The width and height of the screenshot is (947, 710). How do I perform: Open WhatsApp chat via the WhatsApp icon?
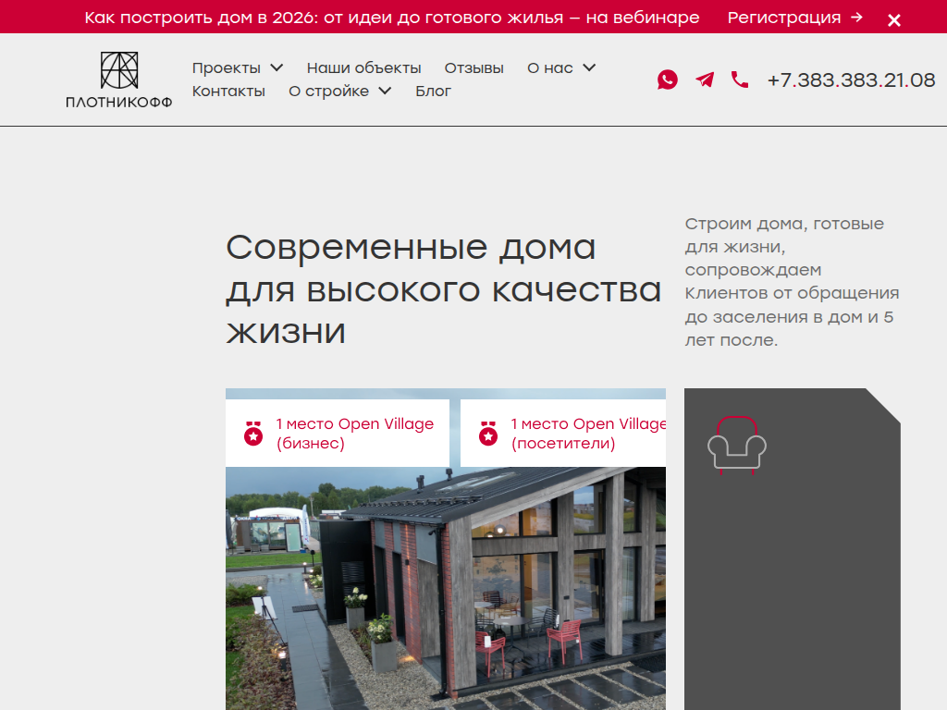click(x=667, y=80)
